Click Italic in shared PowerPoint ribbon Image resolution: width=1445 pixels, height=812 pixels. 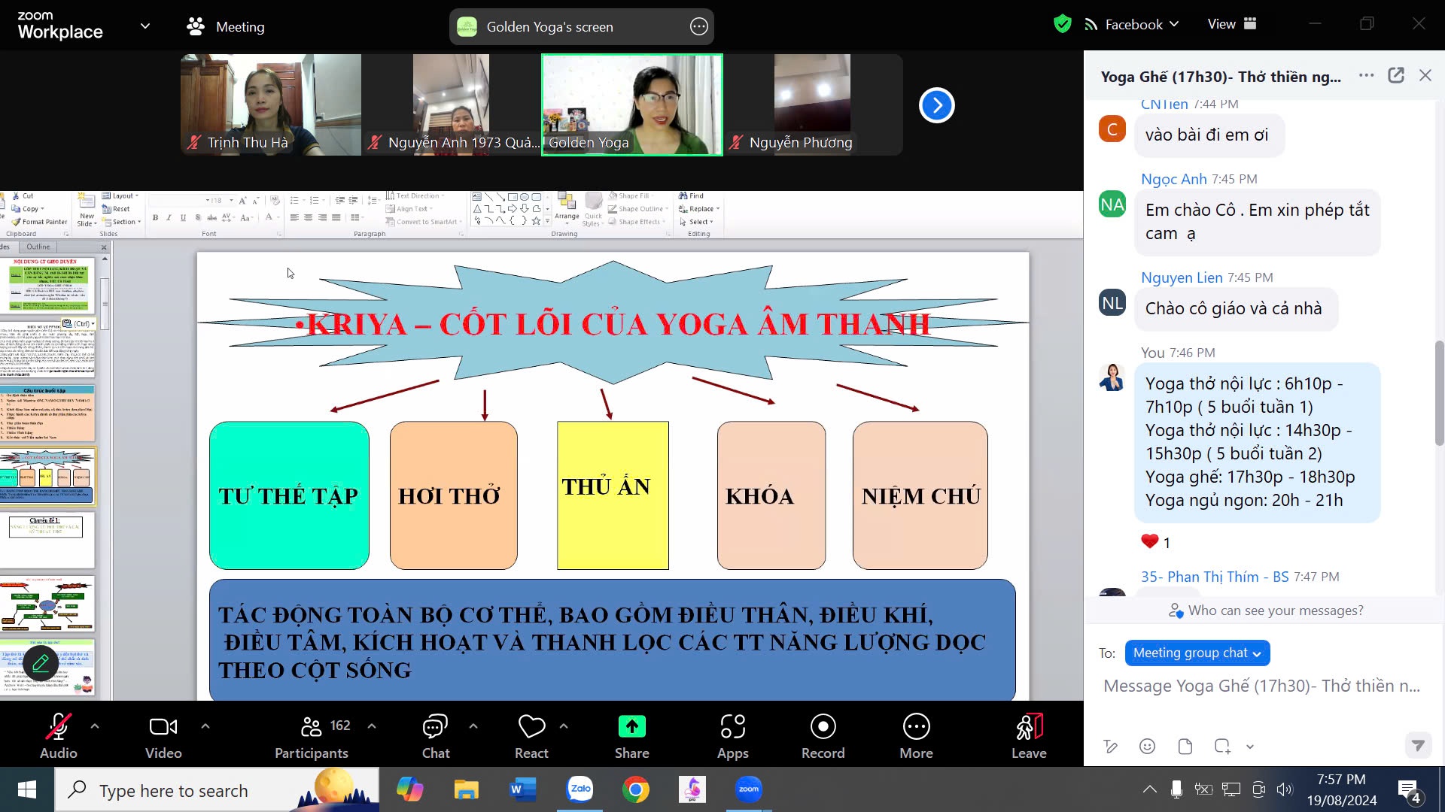(169, 217)
